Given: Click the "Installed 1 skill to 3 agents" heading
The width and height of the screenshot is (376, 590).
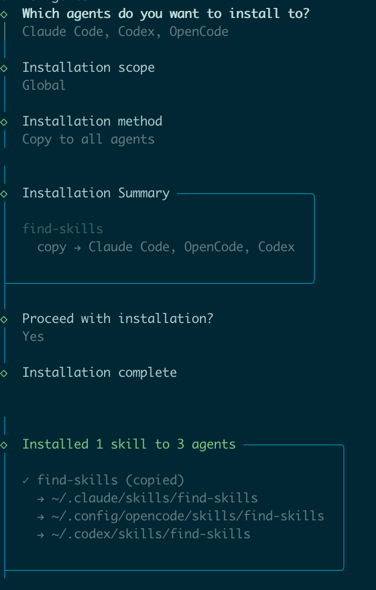Looking at the screenshot, I should tap(128, 444).
